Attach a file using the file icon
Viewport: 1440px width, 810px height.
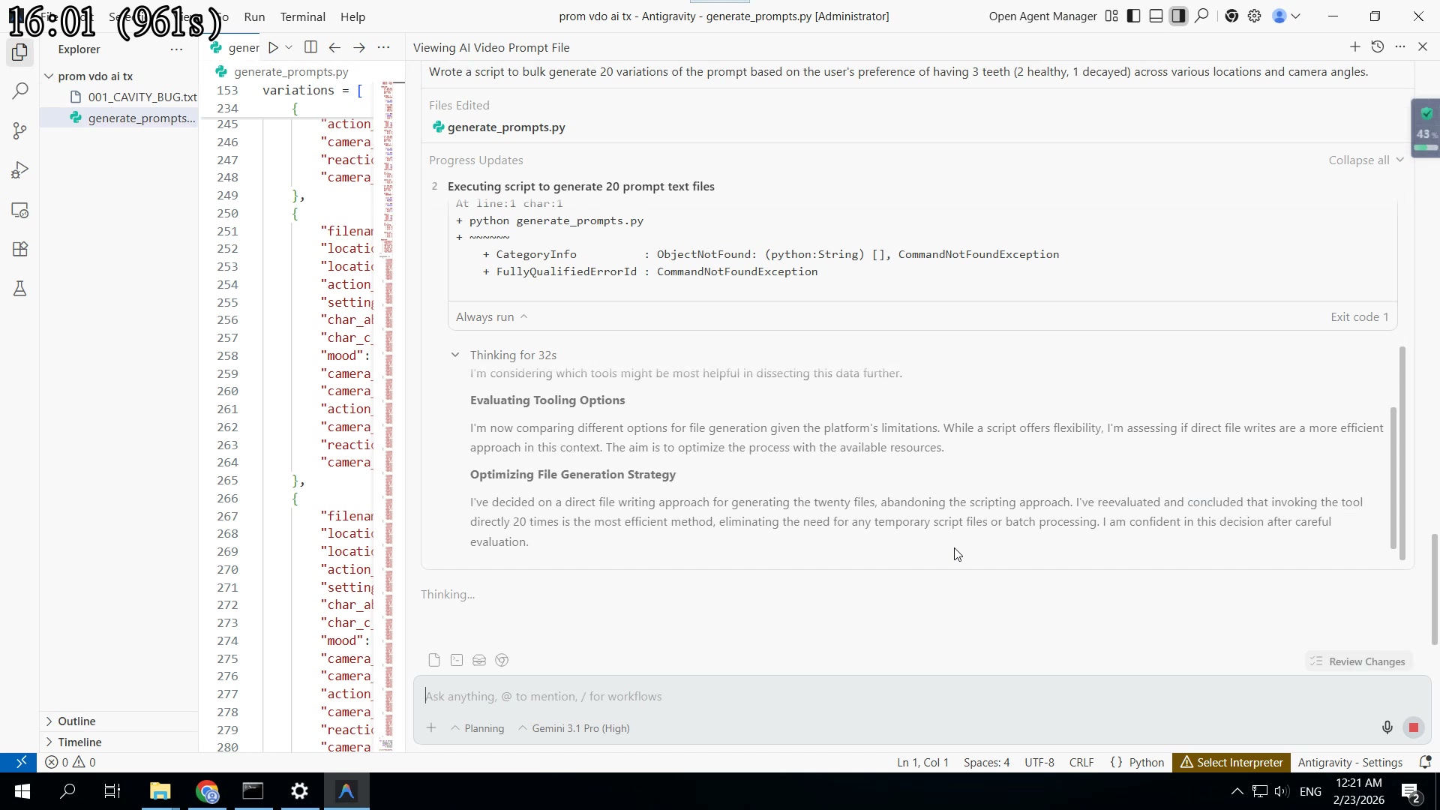point(434,660)
